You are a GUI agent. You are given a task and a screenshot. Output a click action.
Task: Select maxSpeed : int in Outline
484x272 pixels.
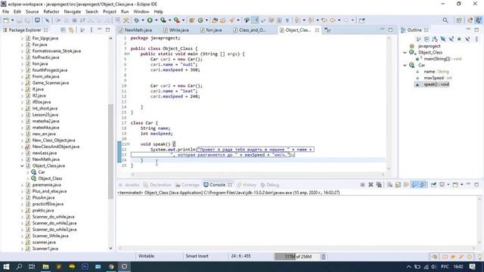[x=437, y=78]
